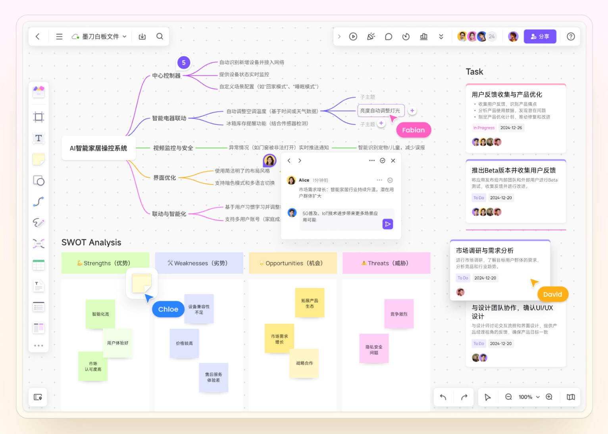This screenshot has width=608, height=434.
Task: Open the hamburger main menu
Action: [59, 36]
